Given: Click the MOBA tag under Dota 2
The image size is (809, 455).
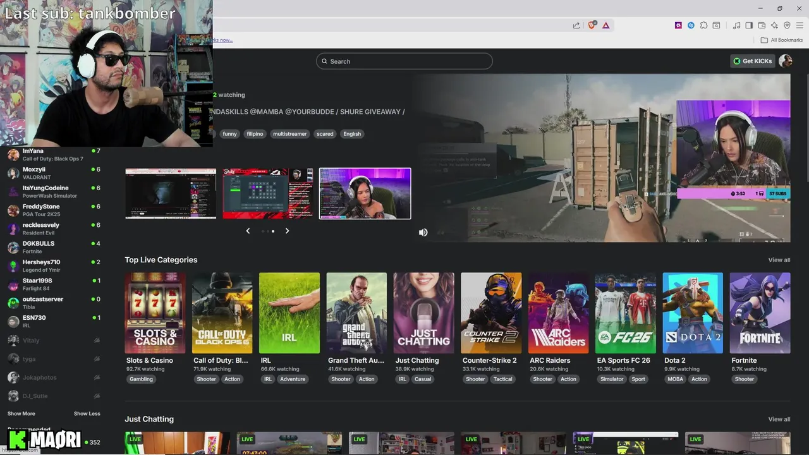Looking at the screenshot, I should [675, 379].
